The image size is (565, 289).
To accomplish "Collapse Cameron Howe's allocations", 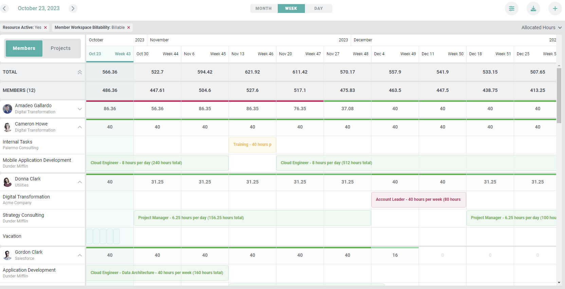I will 80,127.
